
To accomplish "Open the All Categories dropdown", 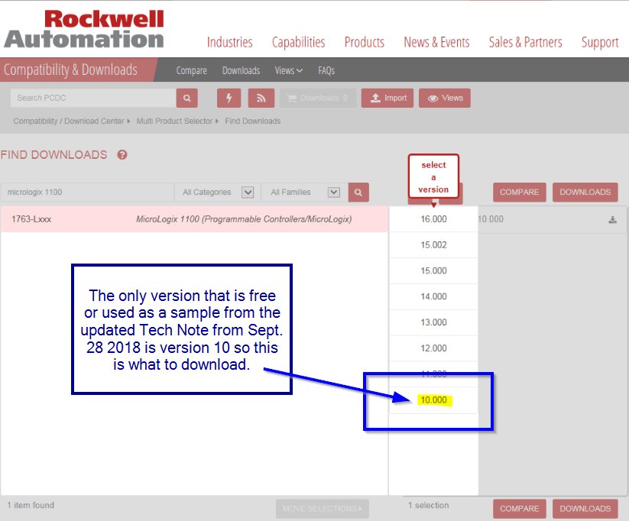I will pyautogui.click(x=218, y=192).
